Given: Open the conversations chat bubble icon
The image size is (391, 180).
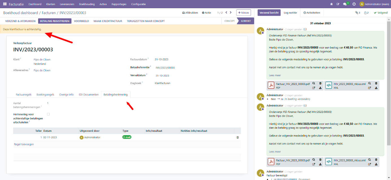Looking at the screenshot, I should [x=345, y=4].
